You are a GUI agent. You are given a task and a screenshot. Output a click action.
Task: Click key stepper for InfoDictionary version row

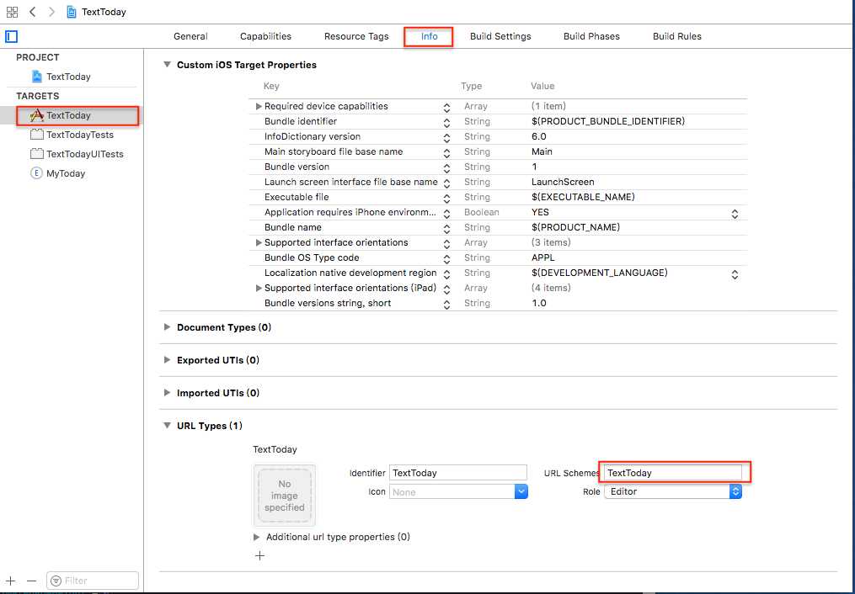click(x=446, y=138)
